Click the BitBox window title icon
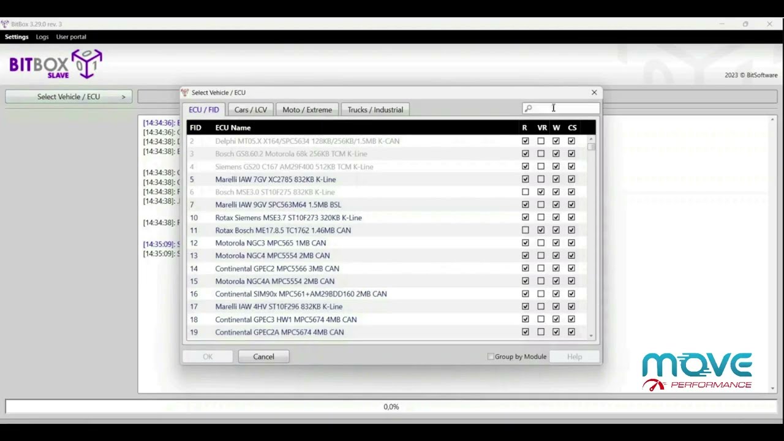Viewport: 784px width, 441px height. click(x=5, y=24)
